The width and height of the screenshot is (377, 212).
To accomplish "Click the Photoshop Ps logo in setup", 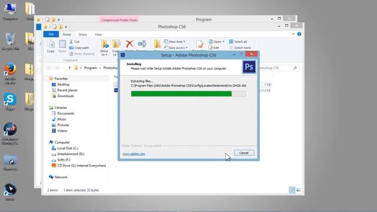I will [x=249, y=67].
